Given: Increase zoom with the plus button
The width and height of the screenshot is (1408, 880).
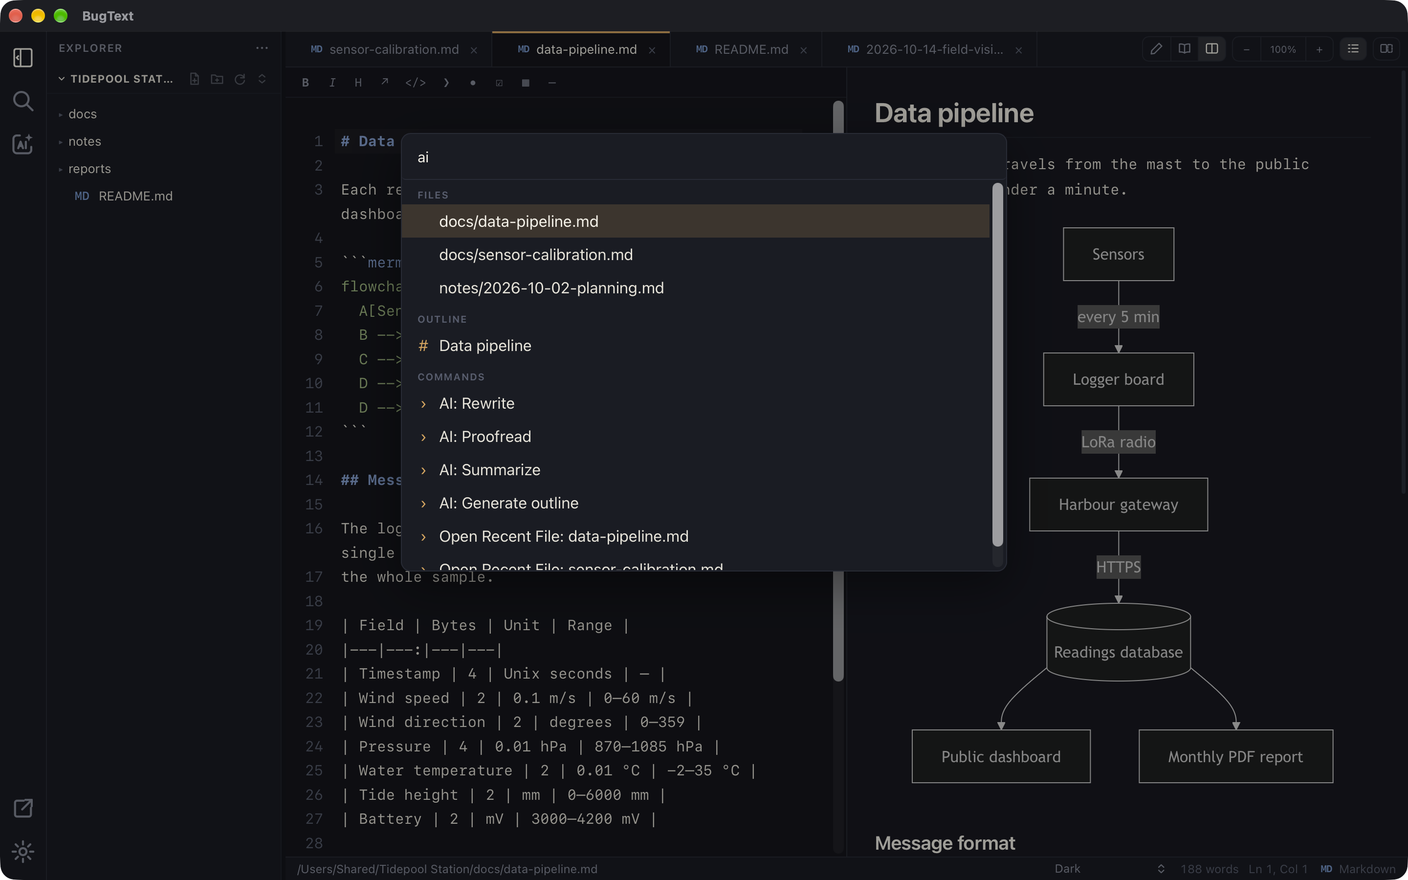Looking at the screenshot, I should [x=1320, y=49].
